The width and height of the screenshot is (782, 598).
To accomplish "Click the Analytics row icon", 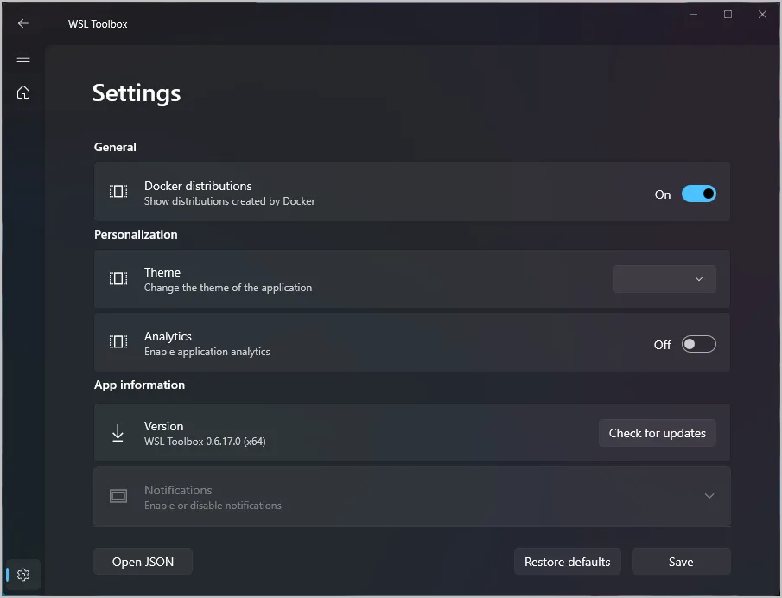I will (x=118, y=341).
